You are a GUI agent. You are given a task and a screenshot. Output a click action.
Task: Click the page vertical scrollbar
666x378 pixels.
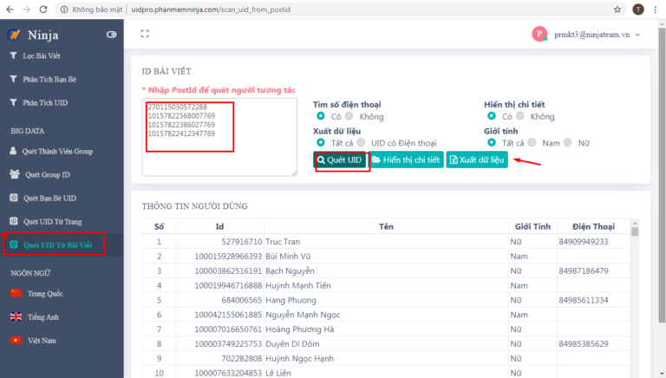coord(662,176)
